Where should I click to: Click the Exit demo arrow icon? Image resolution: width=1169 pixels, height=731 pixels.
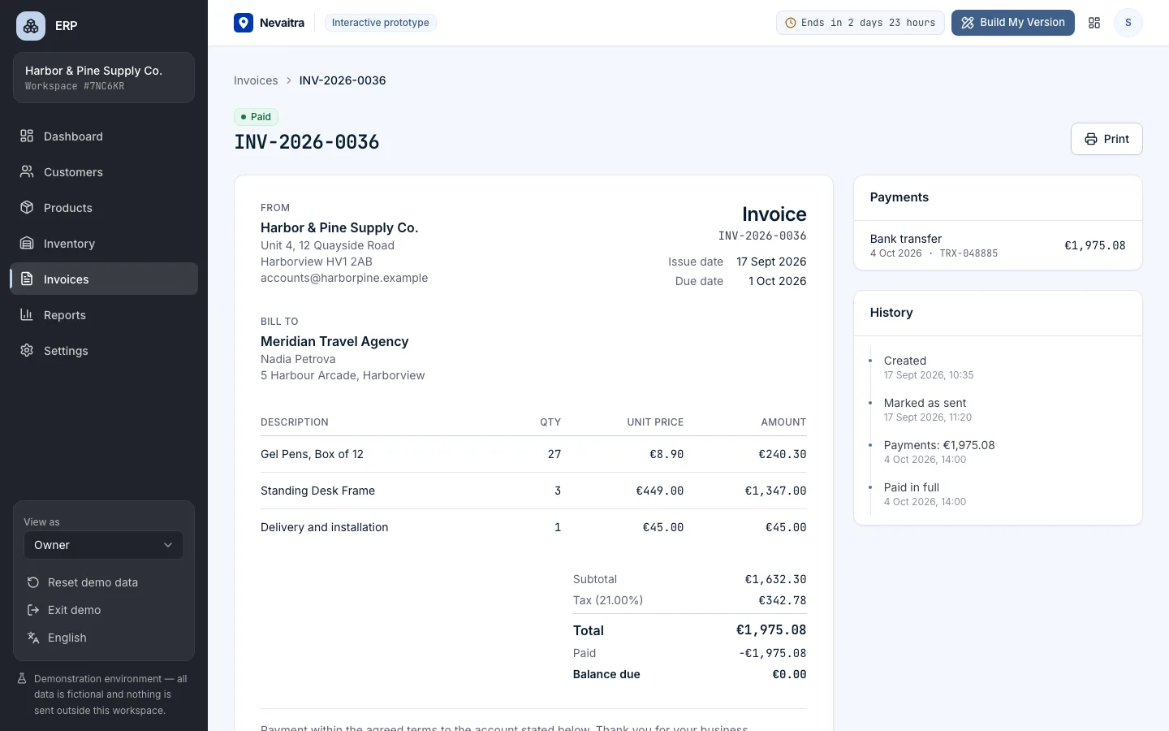click(x=33, y=610)
